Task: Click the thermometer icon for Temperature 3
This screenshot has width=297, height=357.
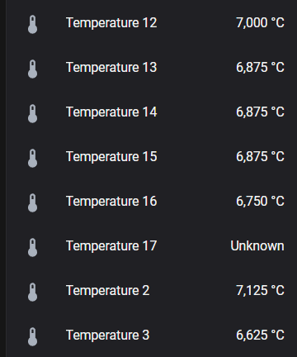Action: point(32,336)
